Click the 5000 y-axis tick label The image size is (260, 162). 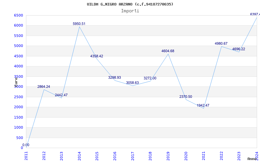(x=19, y=46)
